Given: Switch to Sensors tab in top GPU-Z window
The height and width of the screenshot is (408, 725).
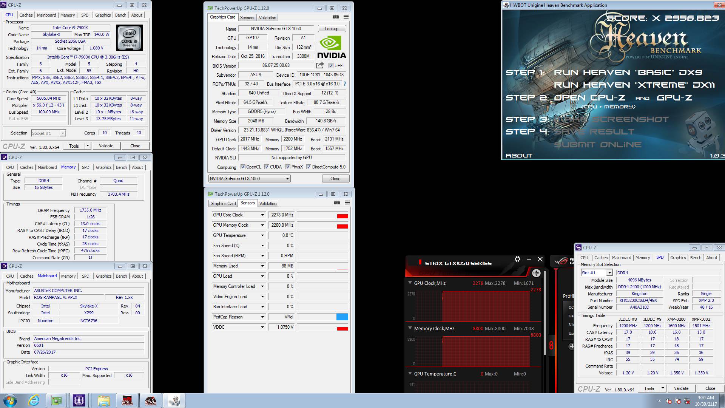Looking at the screenshot, I should pos(247,18).
